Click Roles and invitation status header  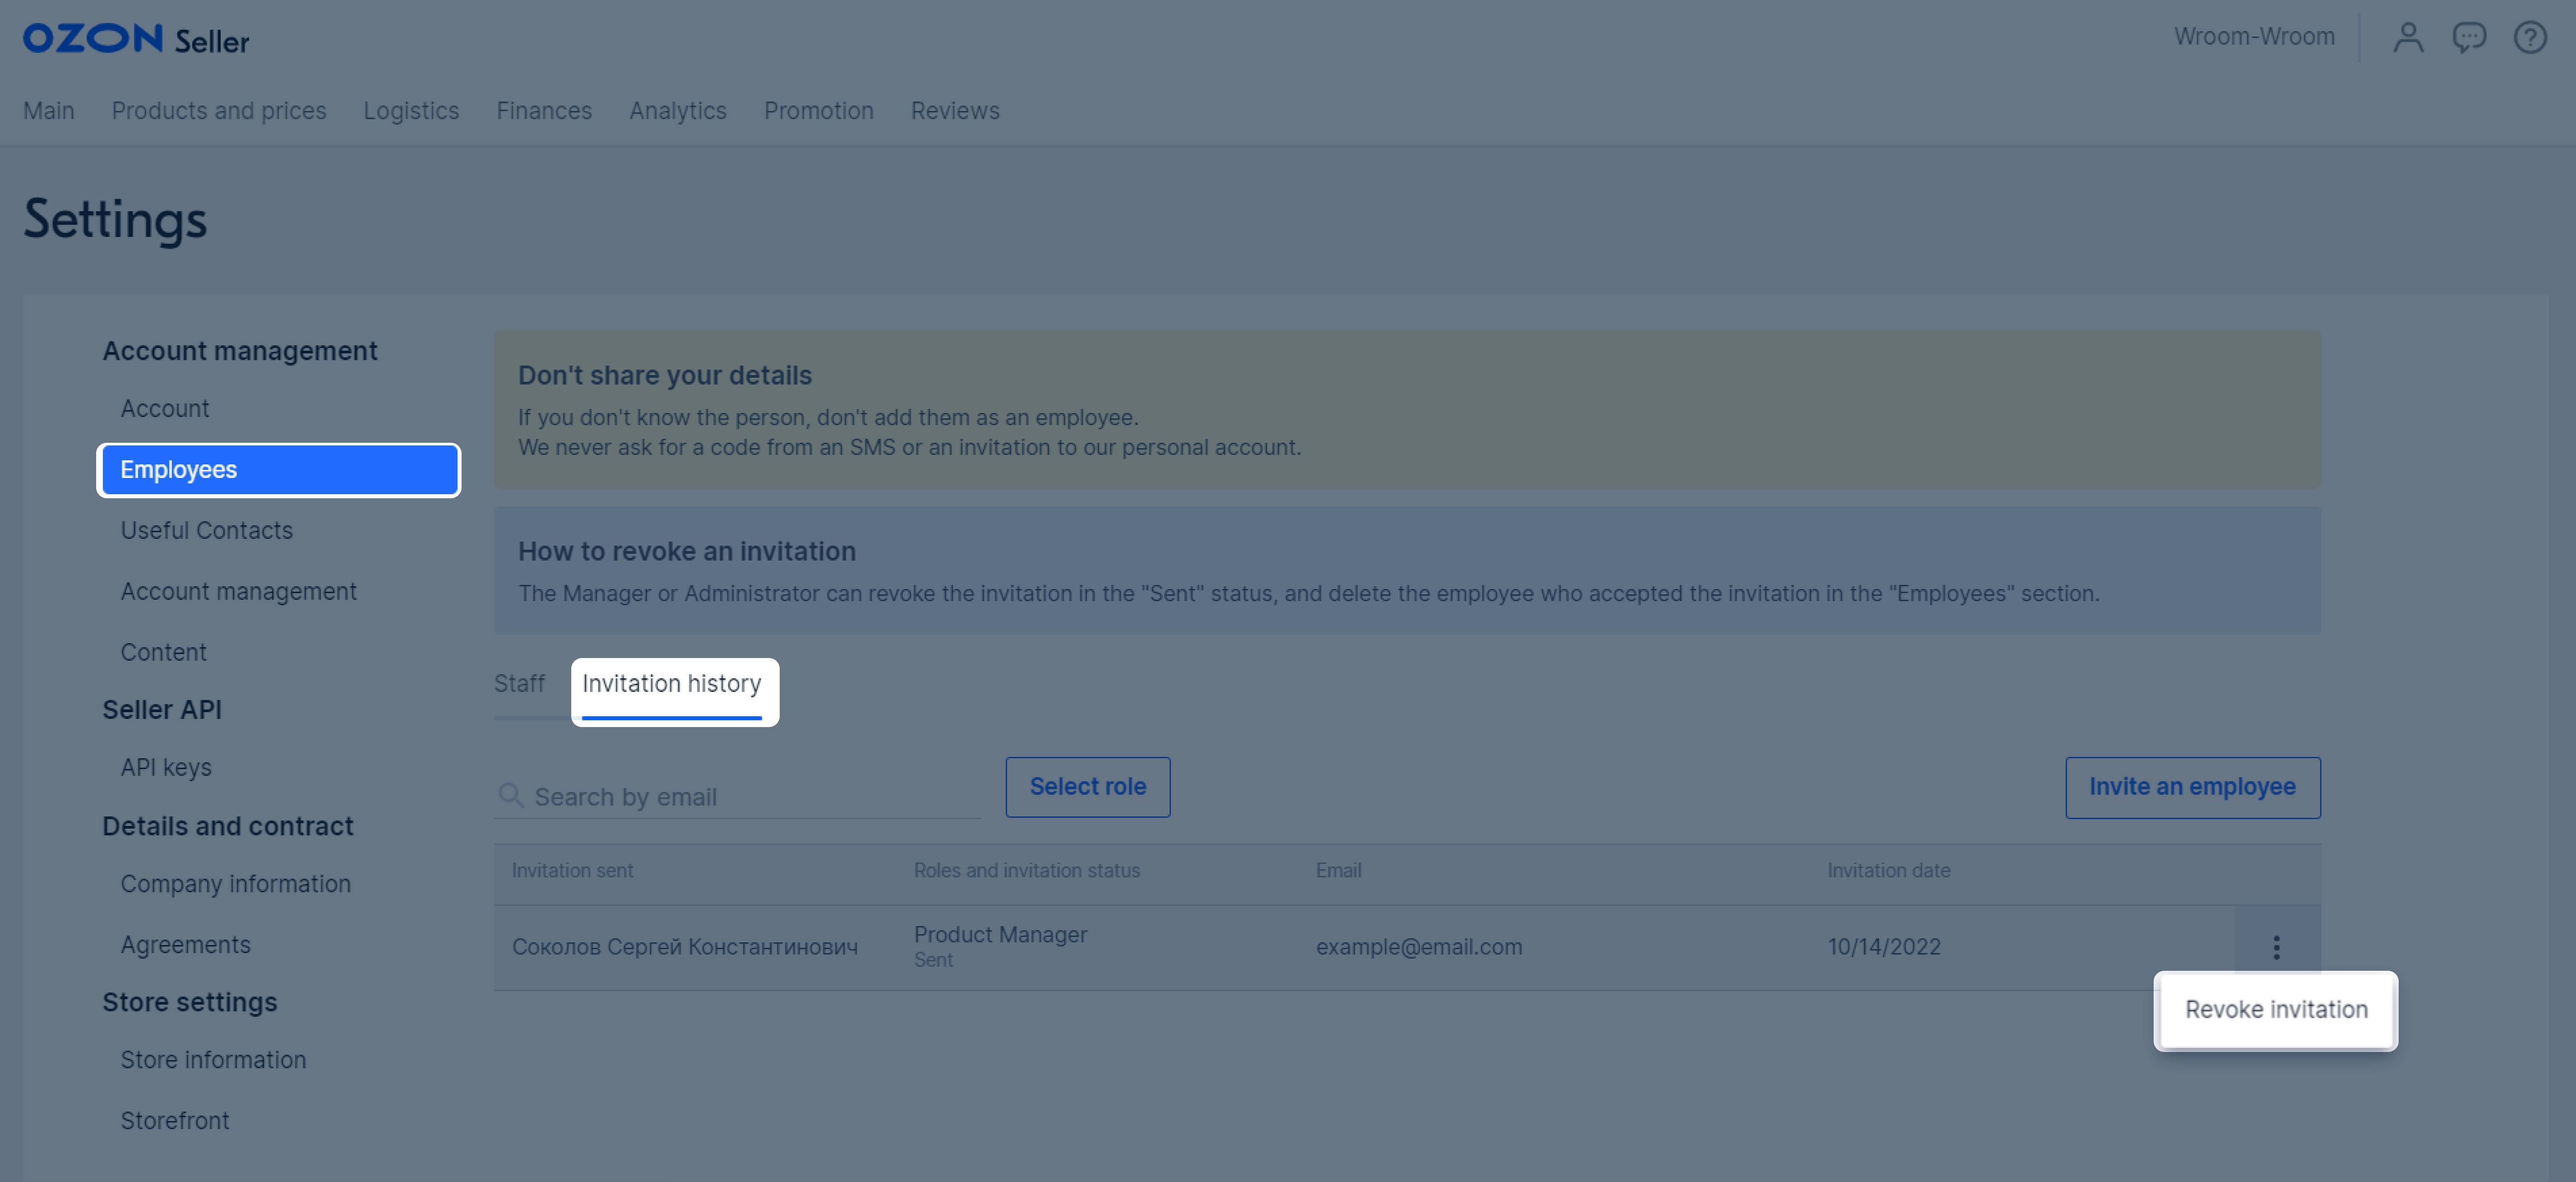(x=1026, y=871)
